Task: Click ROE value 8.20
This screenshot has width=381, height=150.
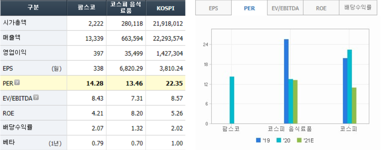Action: pos(137,114)
